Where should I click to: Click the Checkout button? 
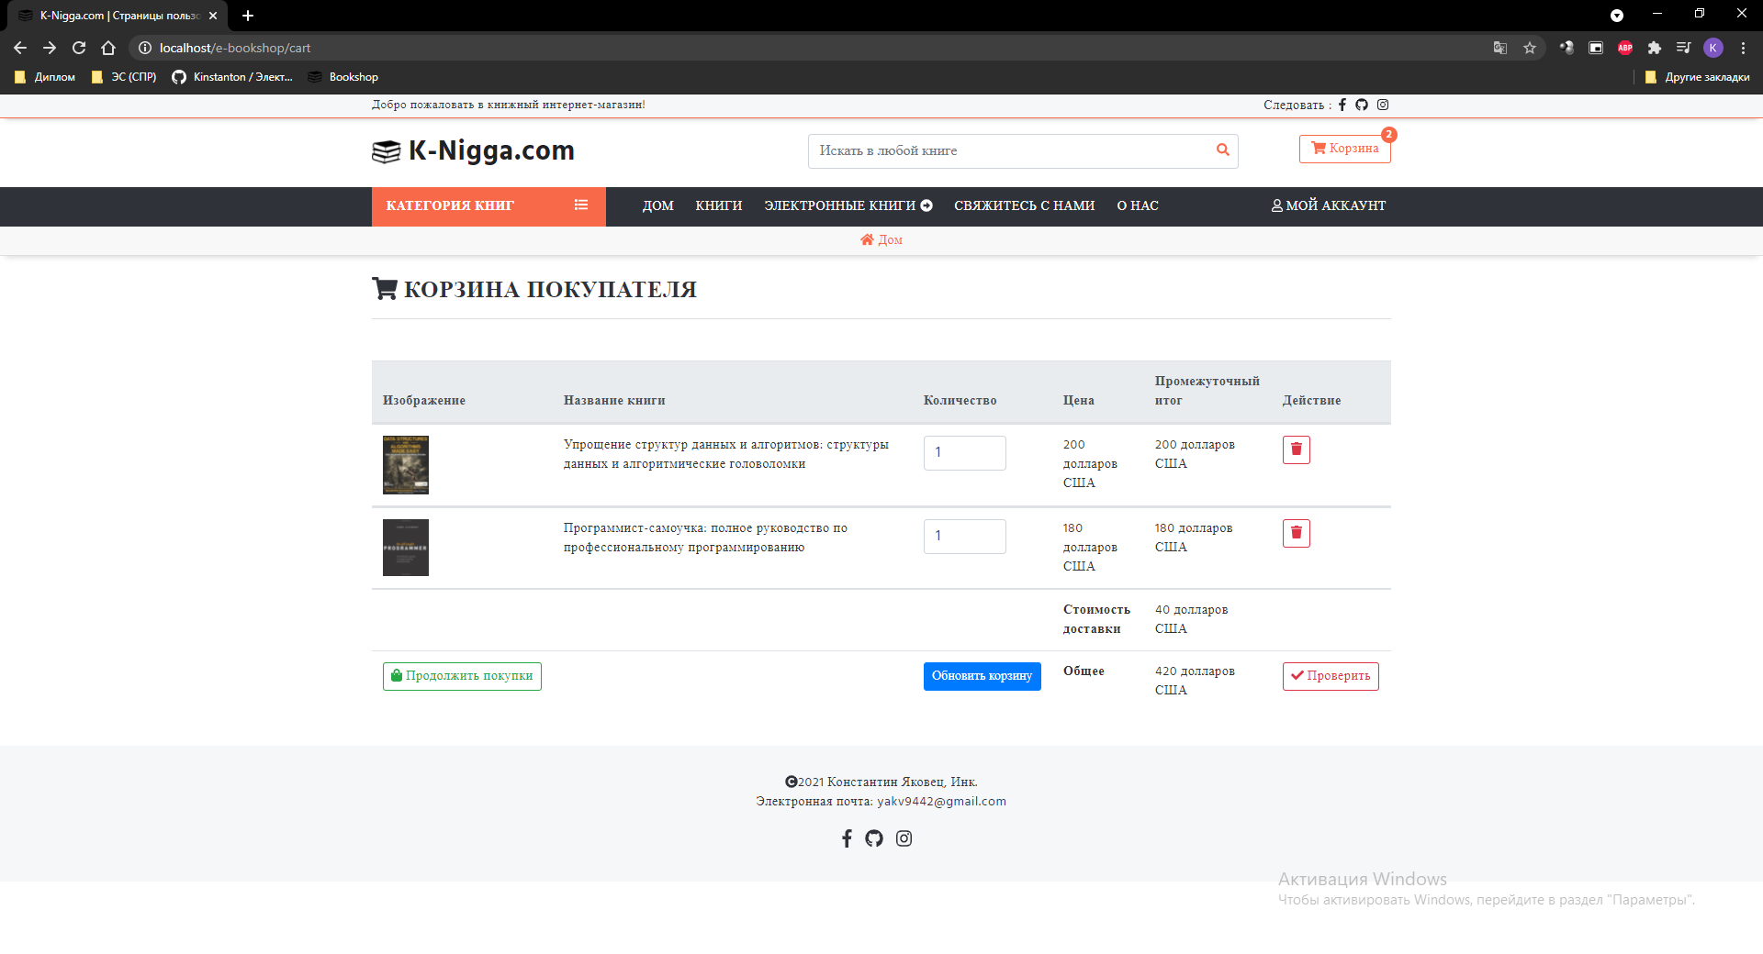[x=1330, y=676]
